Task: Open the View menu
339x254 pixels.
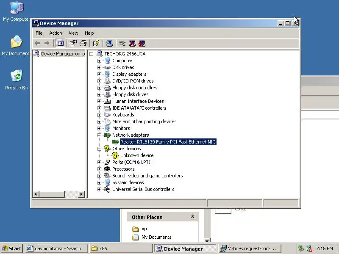Action: (x=73, y=33)
